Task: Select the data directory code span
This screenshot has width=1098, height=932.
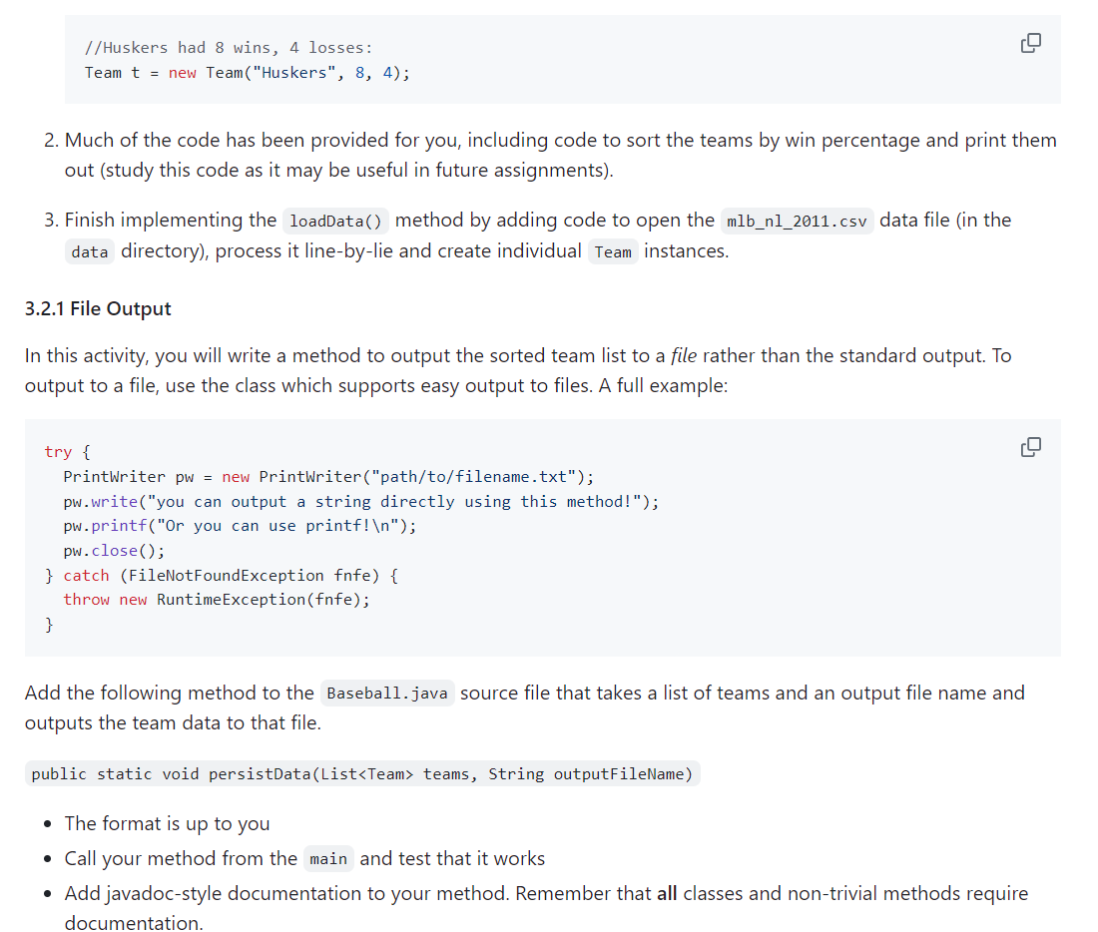Action: click(89, 251)
